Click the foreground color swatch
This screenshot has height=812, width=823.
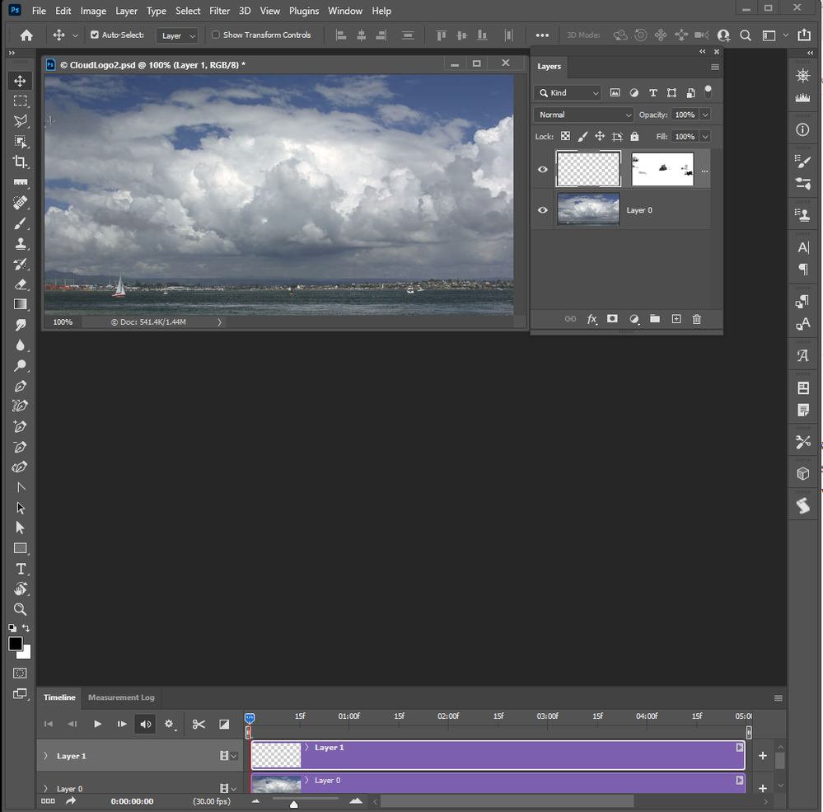tap(16, 644)
